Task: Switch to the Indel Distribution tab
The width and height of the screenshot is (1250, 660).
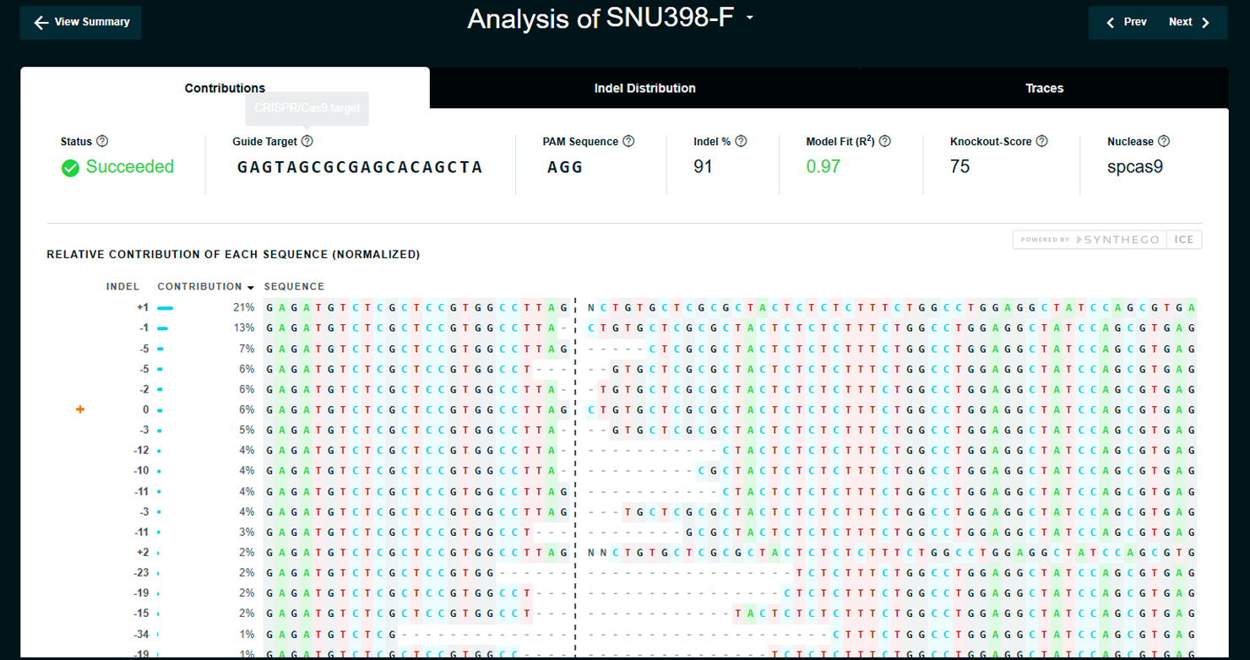Action: click(644, 88)
